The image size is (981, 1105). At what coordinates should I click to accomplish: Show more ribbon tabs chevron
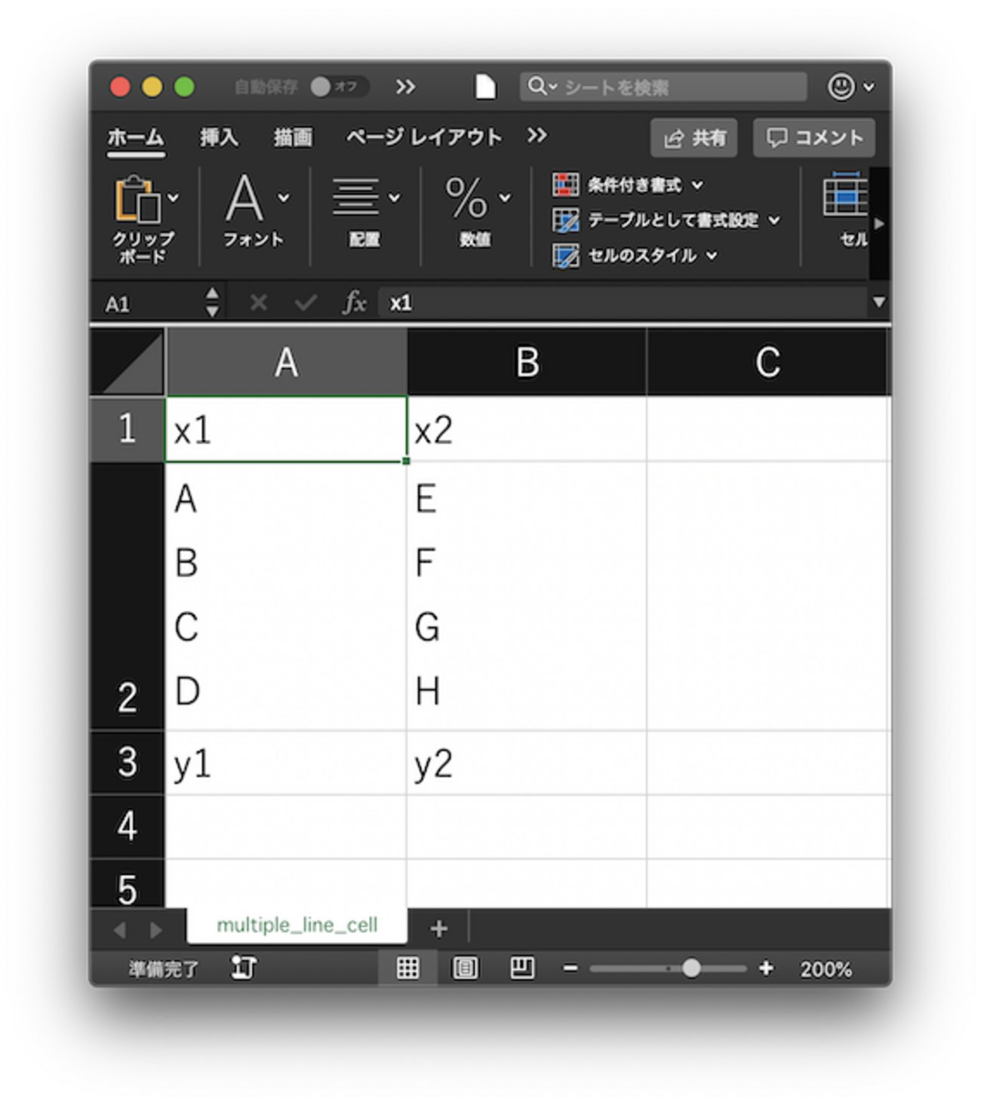point(537,136)
